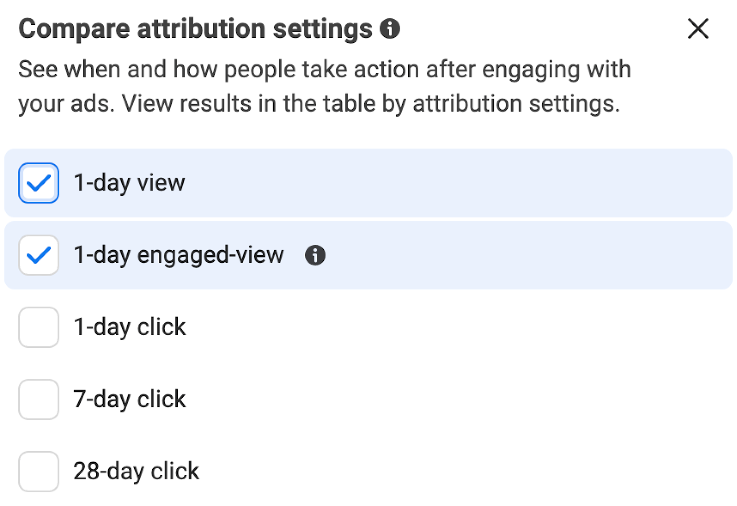Click the info icon beside the dialog title

(x=390, y=29)
